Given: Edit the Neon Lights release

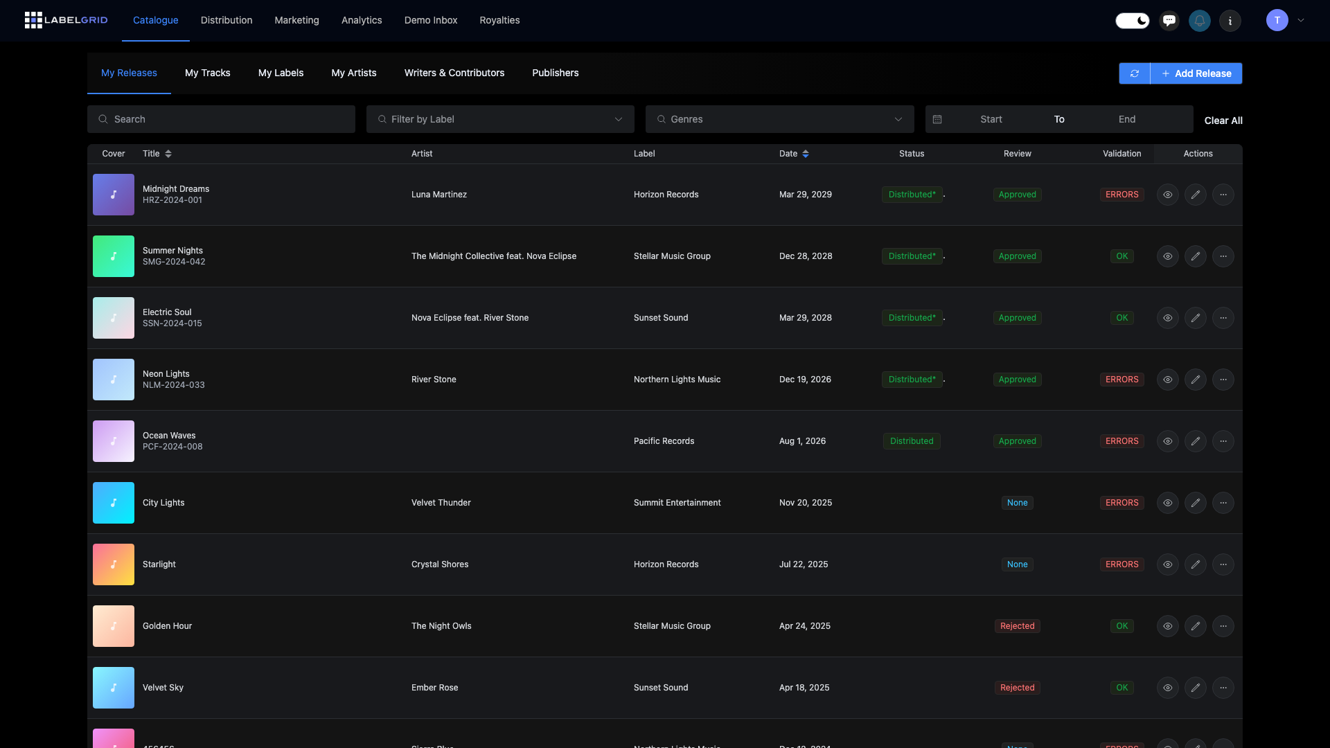Looking at the screenshot, I should pos(1196,380).
